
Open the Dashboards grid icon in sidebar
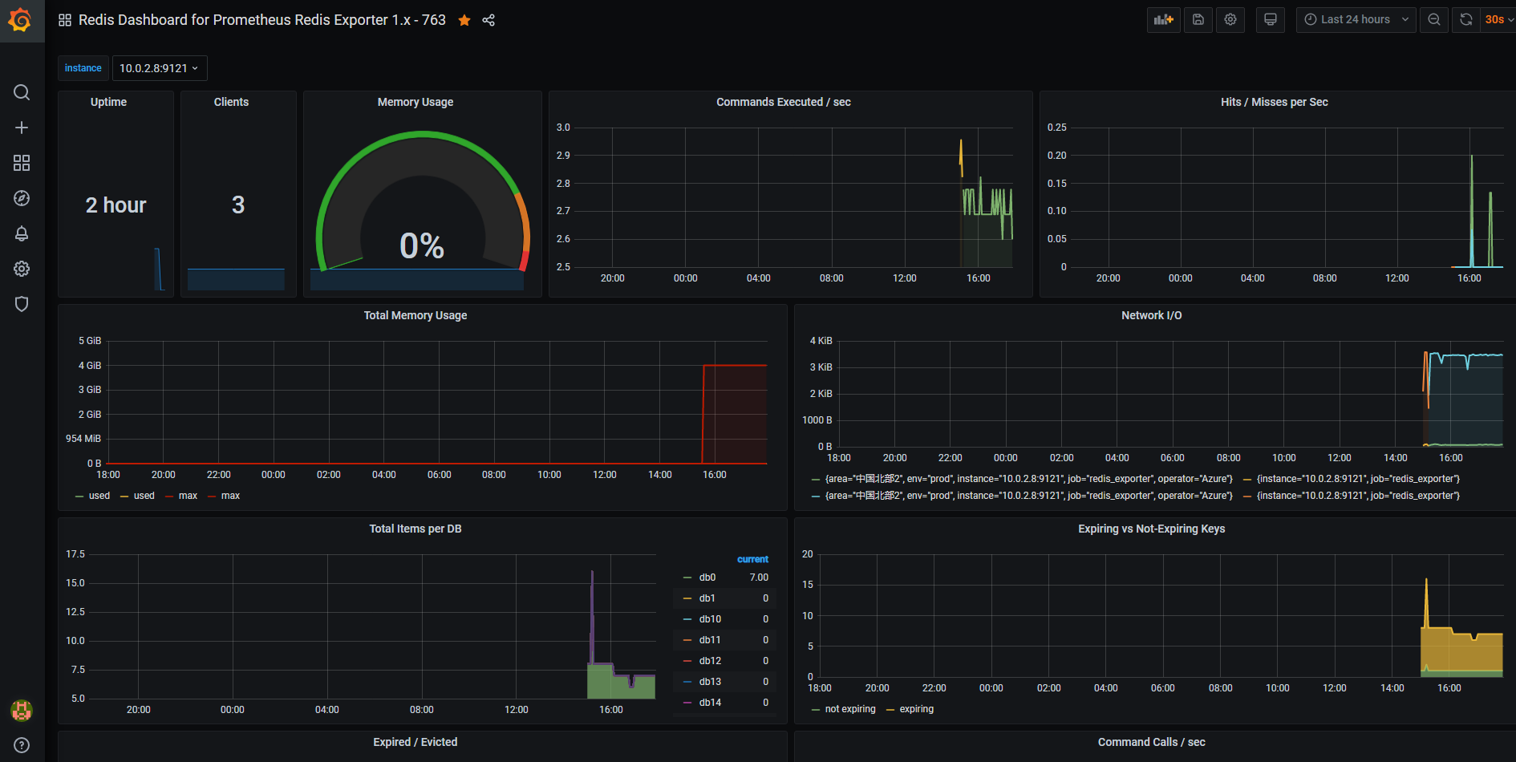tap(22, 163)
